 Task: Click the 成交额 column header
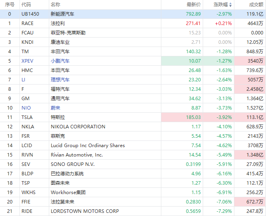[x=256, y=5]
